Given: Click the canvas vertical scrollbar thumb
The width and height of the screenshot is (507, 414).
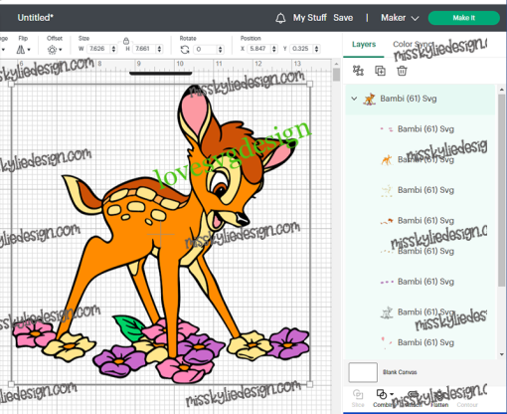Looking at the screenshot, I should coord(336,75).
